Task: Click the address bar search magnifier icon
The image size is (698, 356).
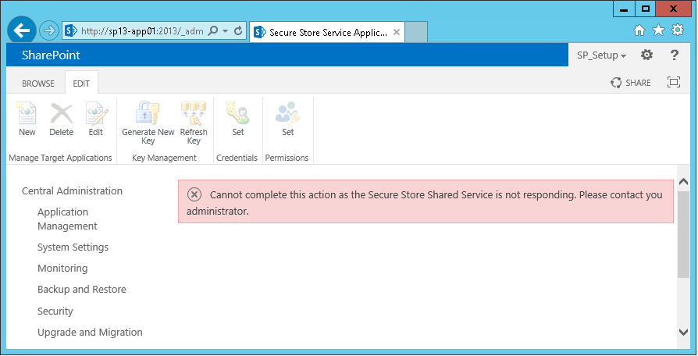Action: click(213, 30)
